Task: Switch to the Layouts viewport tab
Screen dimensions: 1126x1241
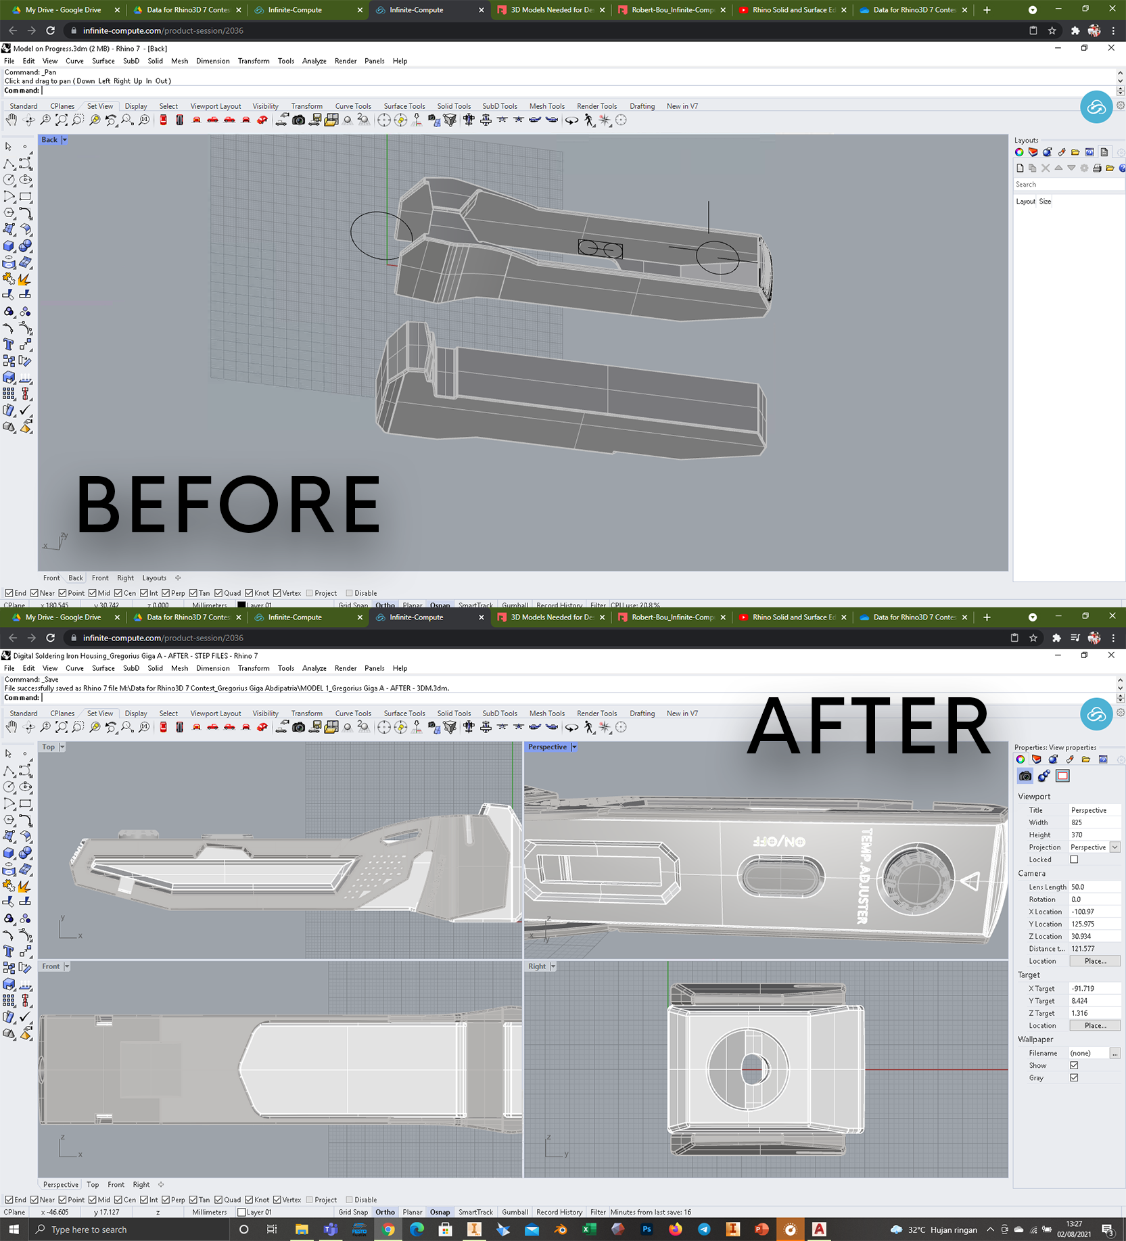Action: [x=154, y=578]
